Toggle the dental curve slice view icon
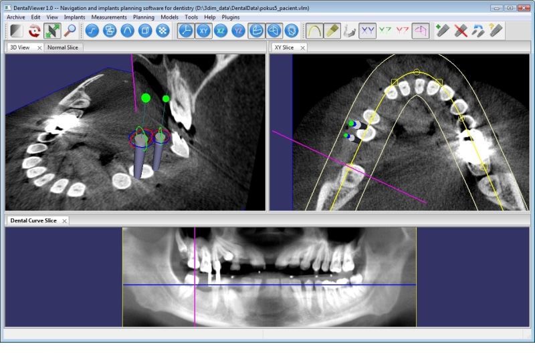Image resolution: width=535 pixels, height=354 pixels. coord(256,31)
